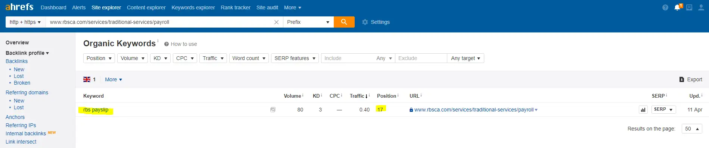Open the Volume filter dropdown
This screenshot has height=148, width=709.
[133, 58]
